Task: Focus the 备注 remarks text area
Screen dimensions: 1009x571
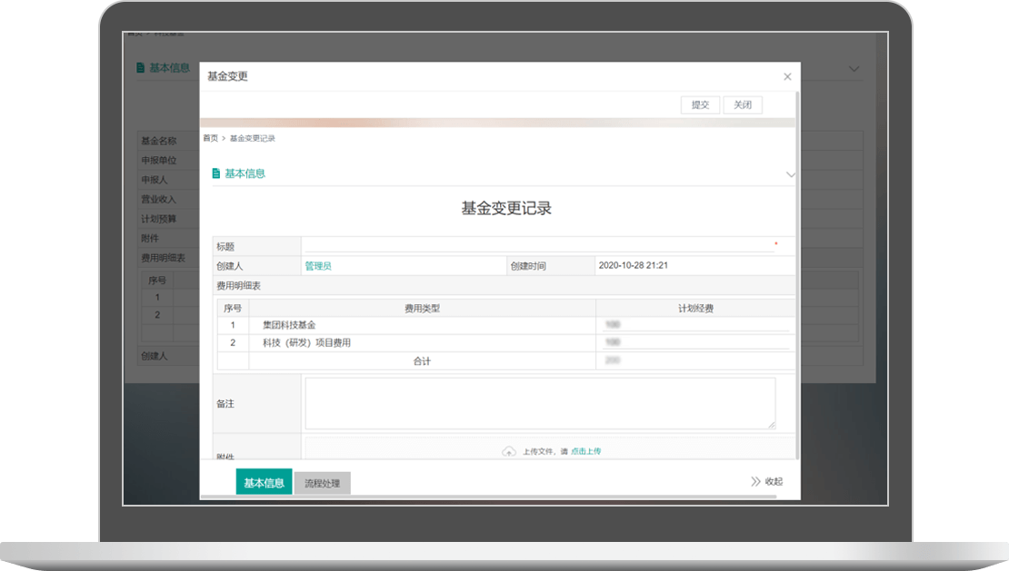Action: tap(540, 403)
